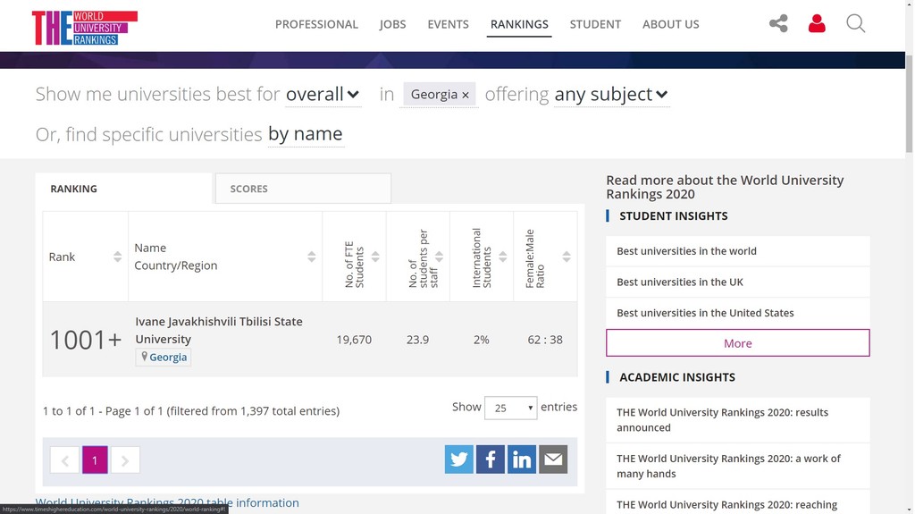The image size is (915, 514).
Task: Open the PROFESSIONAL menu
Action: click(316, 24)
